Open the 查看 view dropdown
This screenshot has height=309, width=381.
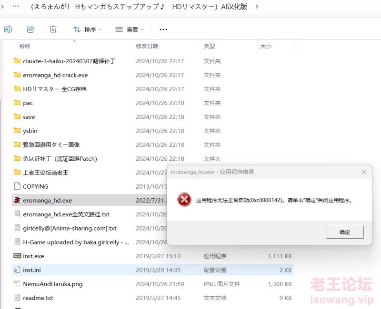coord(130,29)
